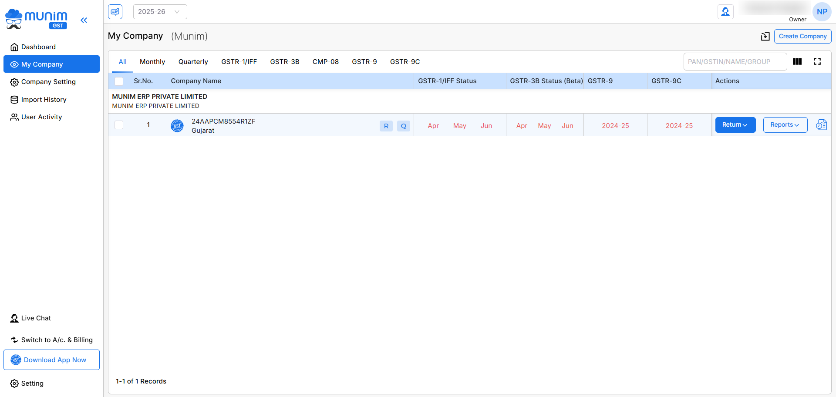Check the row 1 company checkbox
Viewport: 836px width, 397px height.
(x=119, y=125)
